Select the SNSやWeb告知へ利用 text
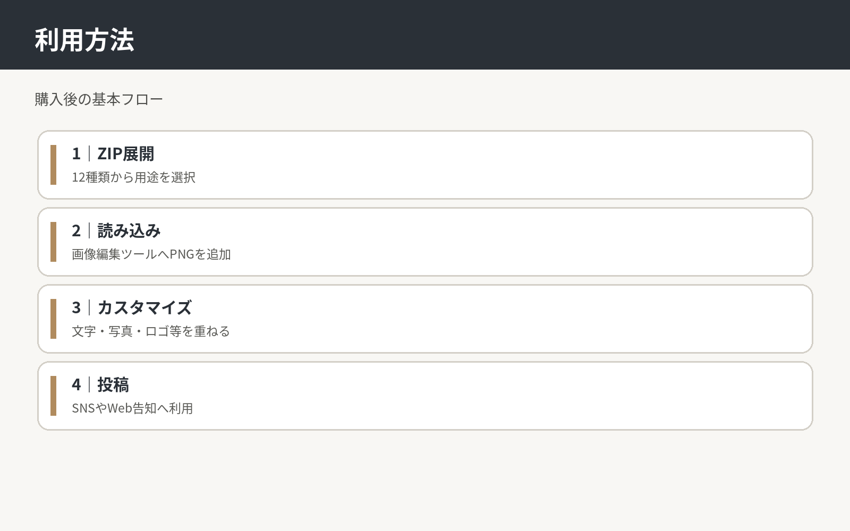The image size is (850, 531). click(132, 408)
